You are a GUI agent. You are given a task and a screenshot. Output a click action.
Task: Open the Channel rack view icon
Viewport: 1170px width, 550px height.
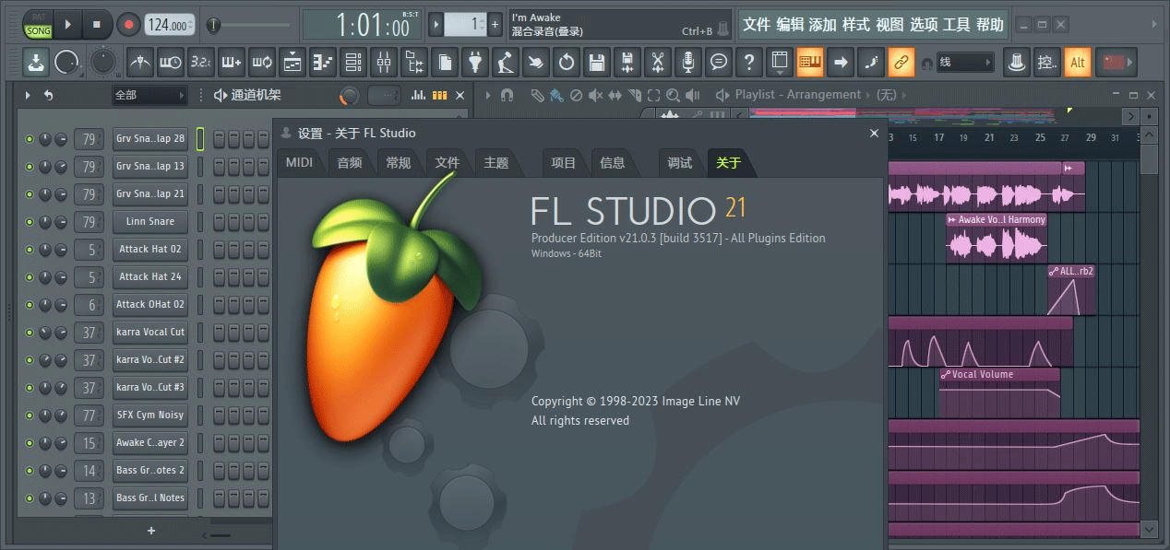coord(353,63)
